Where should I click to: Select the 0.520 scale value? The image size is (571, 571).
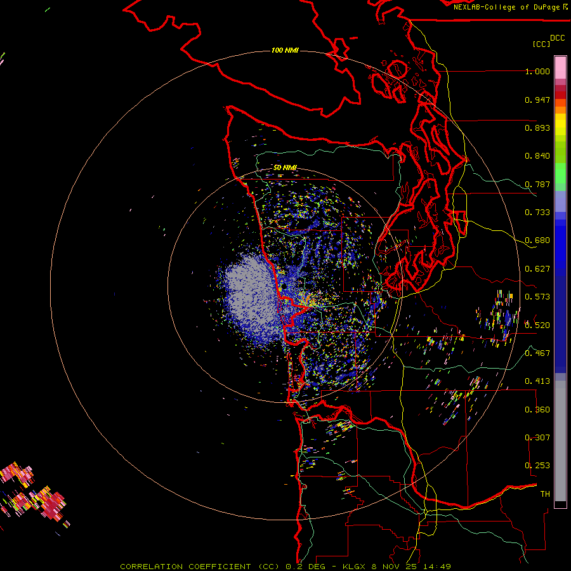point(537,325)
